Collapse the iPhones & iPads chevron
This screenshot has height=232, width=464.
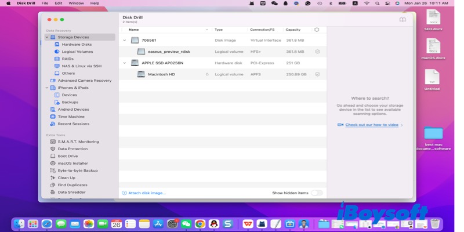[x=47, y=88]
